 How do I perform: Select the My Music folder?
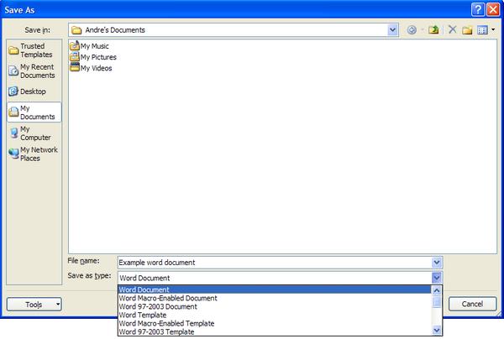coord(89,46)
